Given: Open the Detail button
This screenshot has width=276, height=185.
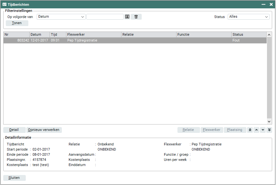Looking at the screenshot, I should pyautogui.click(x=14, y=130).
